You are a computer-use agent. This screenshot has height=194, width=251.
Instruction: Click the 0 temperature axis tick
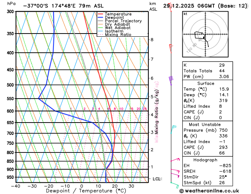coord(82,186)
